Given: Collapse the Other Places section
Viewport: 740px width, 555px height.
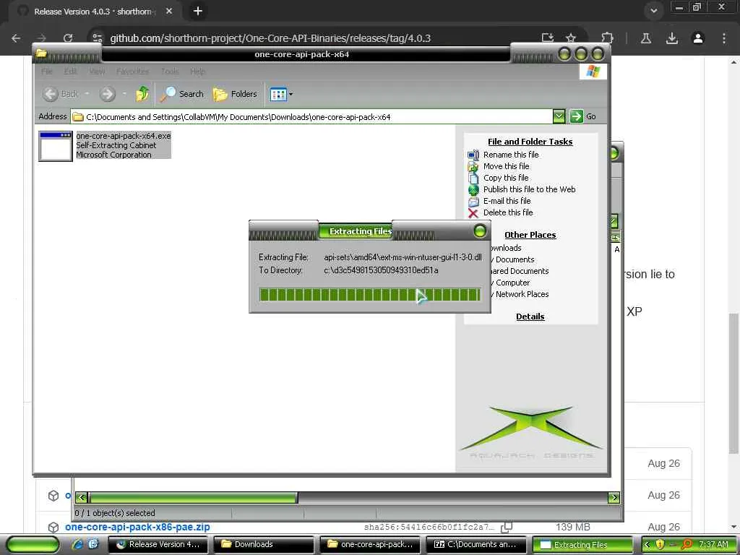Looking at the screenshot, I should click(530, 235).
